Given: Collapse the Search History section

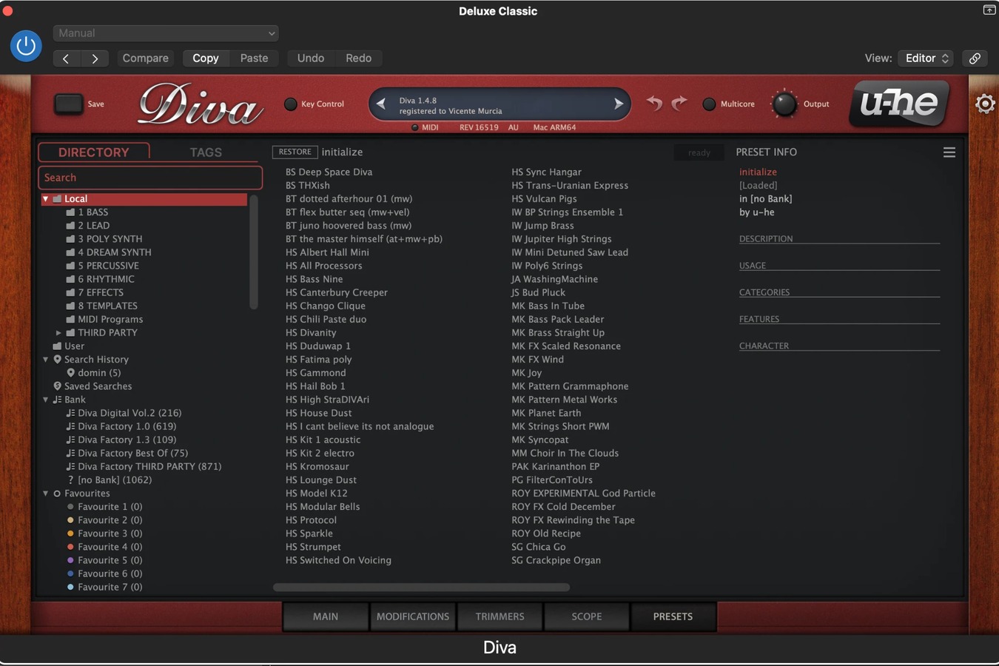Looking at the screenshot, I should coord(45,360).
